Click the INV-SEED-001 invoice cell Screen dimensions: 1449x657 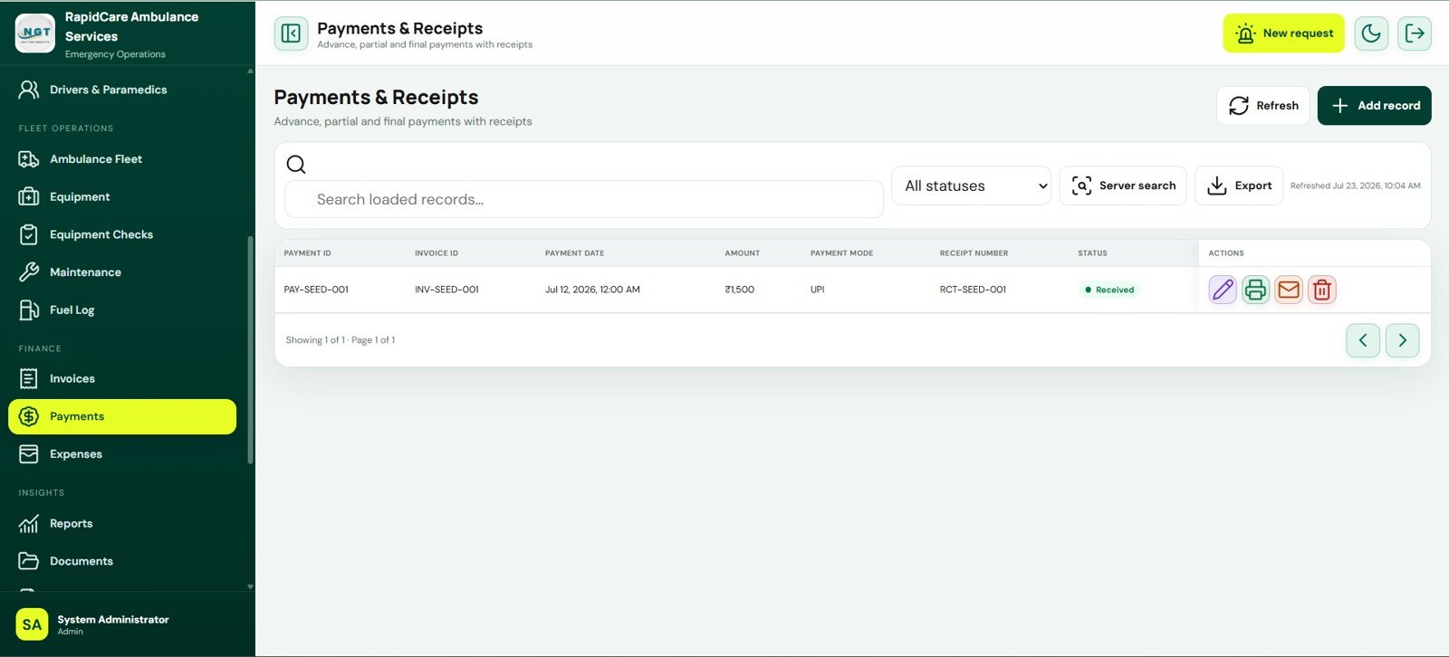click(446, 290)
